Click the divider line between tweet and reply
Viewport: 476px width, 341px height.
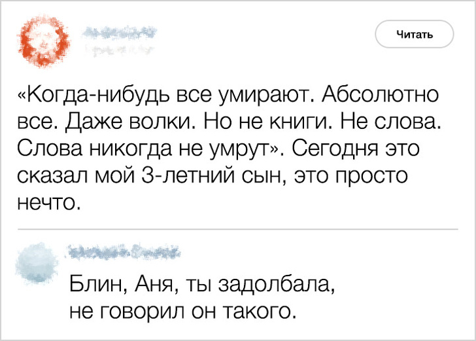[x=237, y=229]
